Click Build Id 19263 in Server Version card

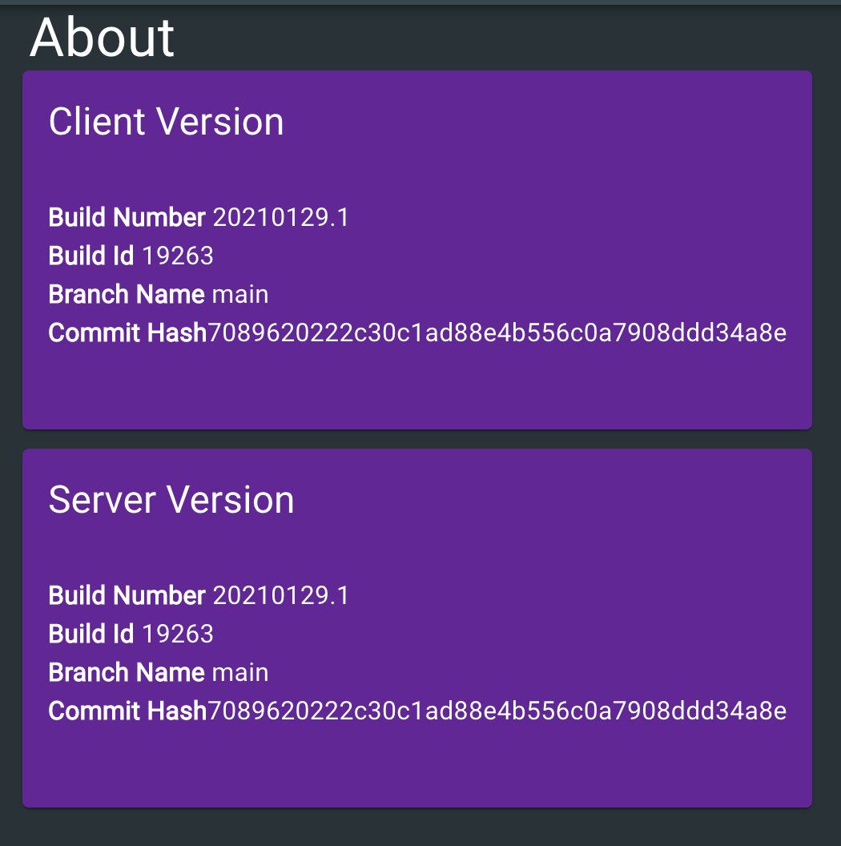[131, 634]
